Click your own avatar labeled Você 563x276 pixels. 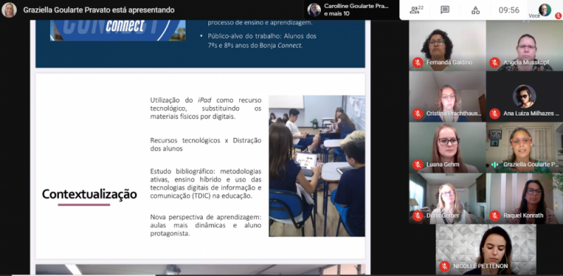(545, 10)
